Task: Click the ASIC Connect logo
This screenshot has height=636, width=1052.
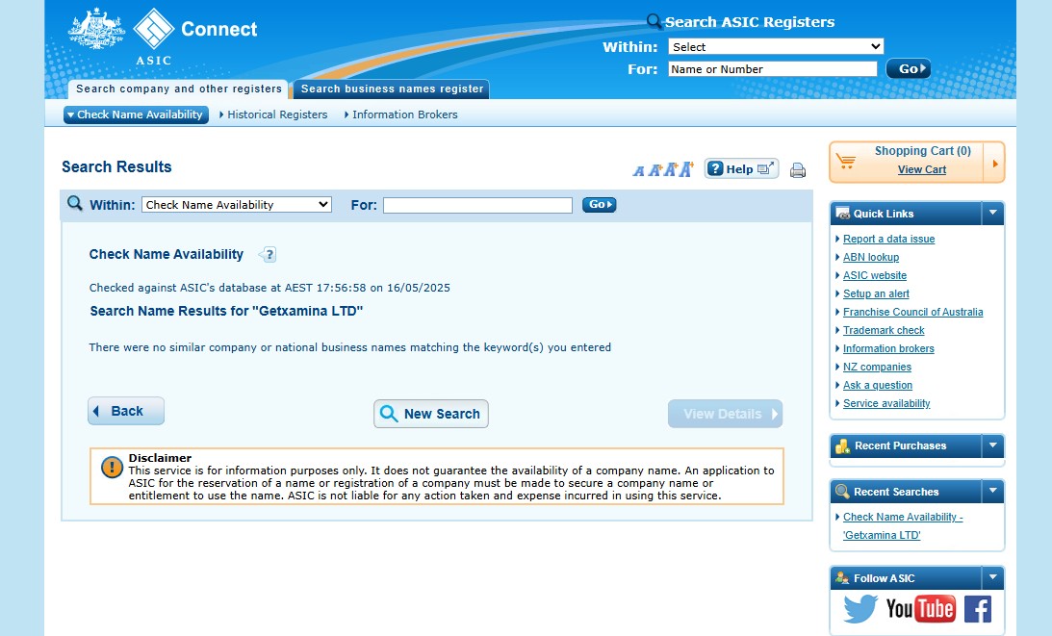Action: pos(195,37)
